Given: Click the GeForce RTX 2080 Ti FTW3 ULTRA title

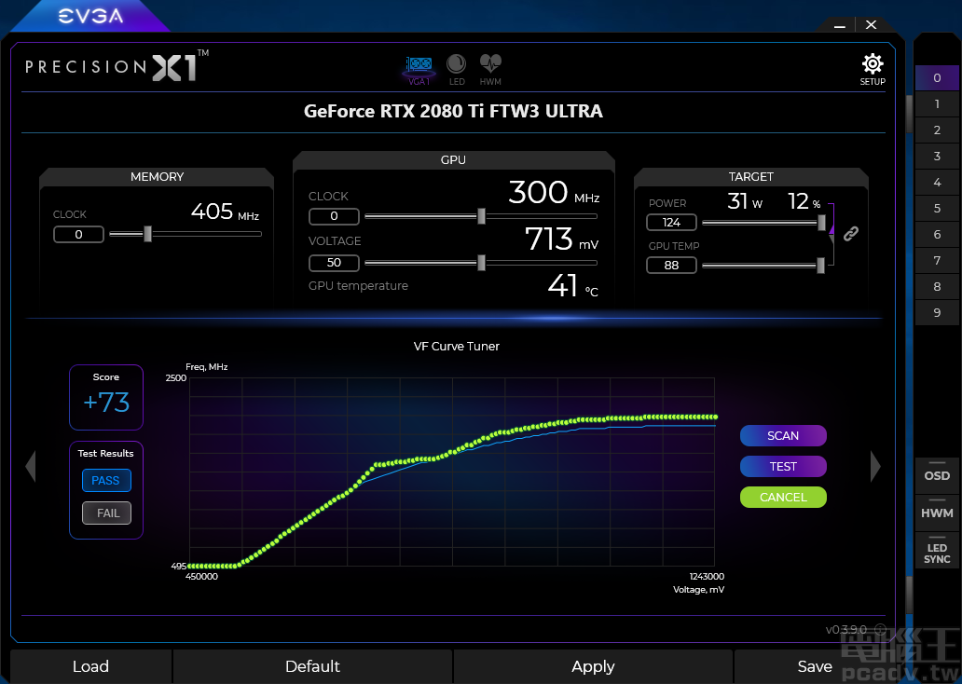Looking at the screenshot, I should pos(453,111).
